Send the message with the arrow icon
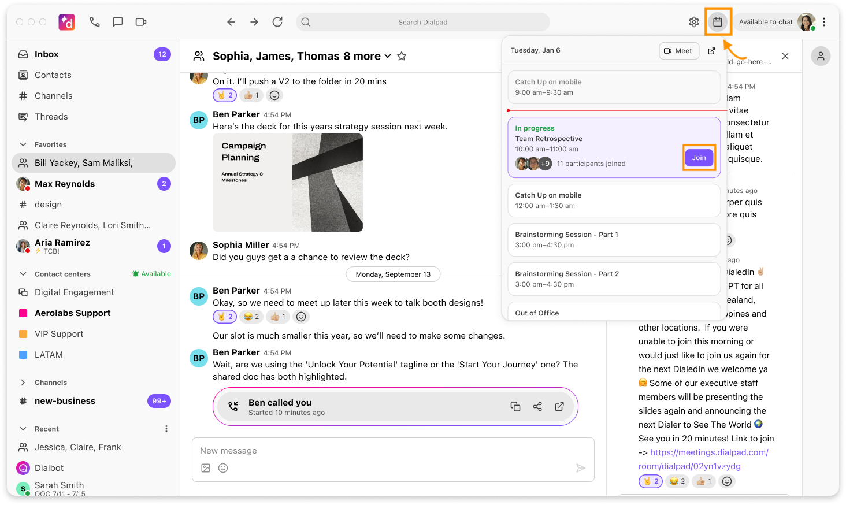 tap(581, 468)
